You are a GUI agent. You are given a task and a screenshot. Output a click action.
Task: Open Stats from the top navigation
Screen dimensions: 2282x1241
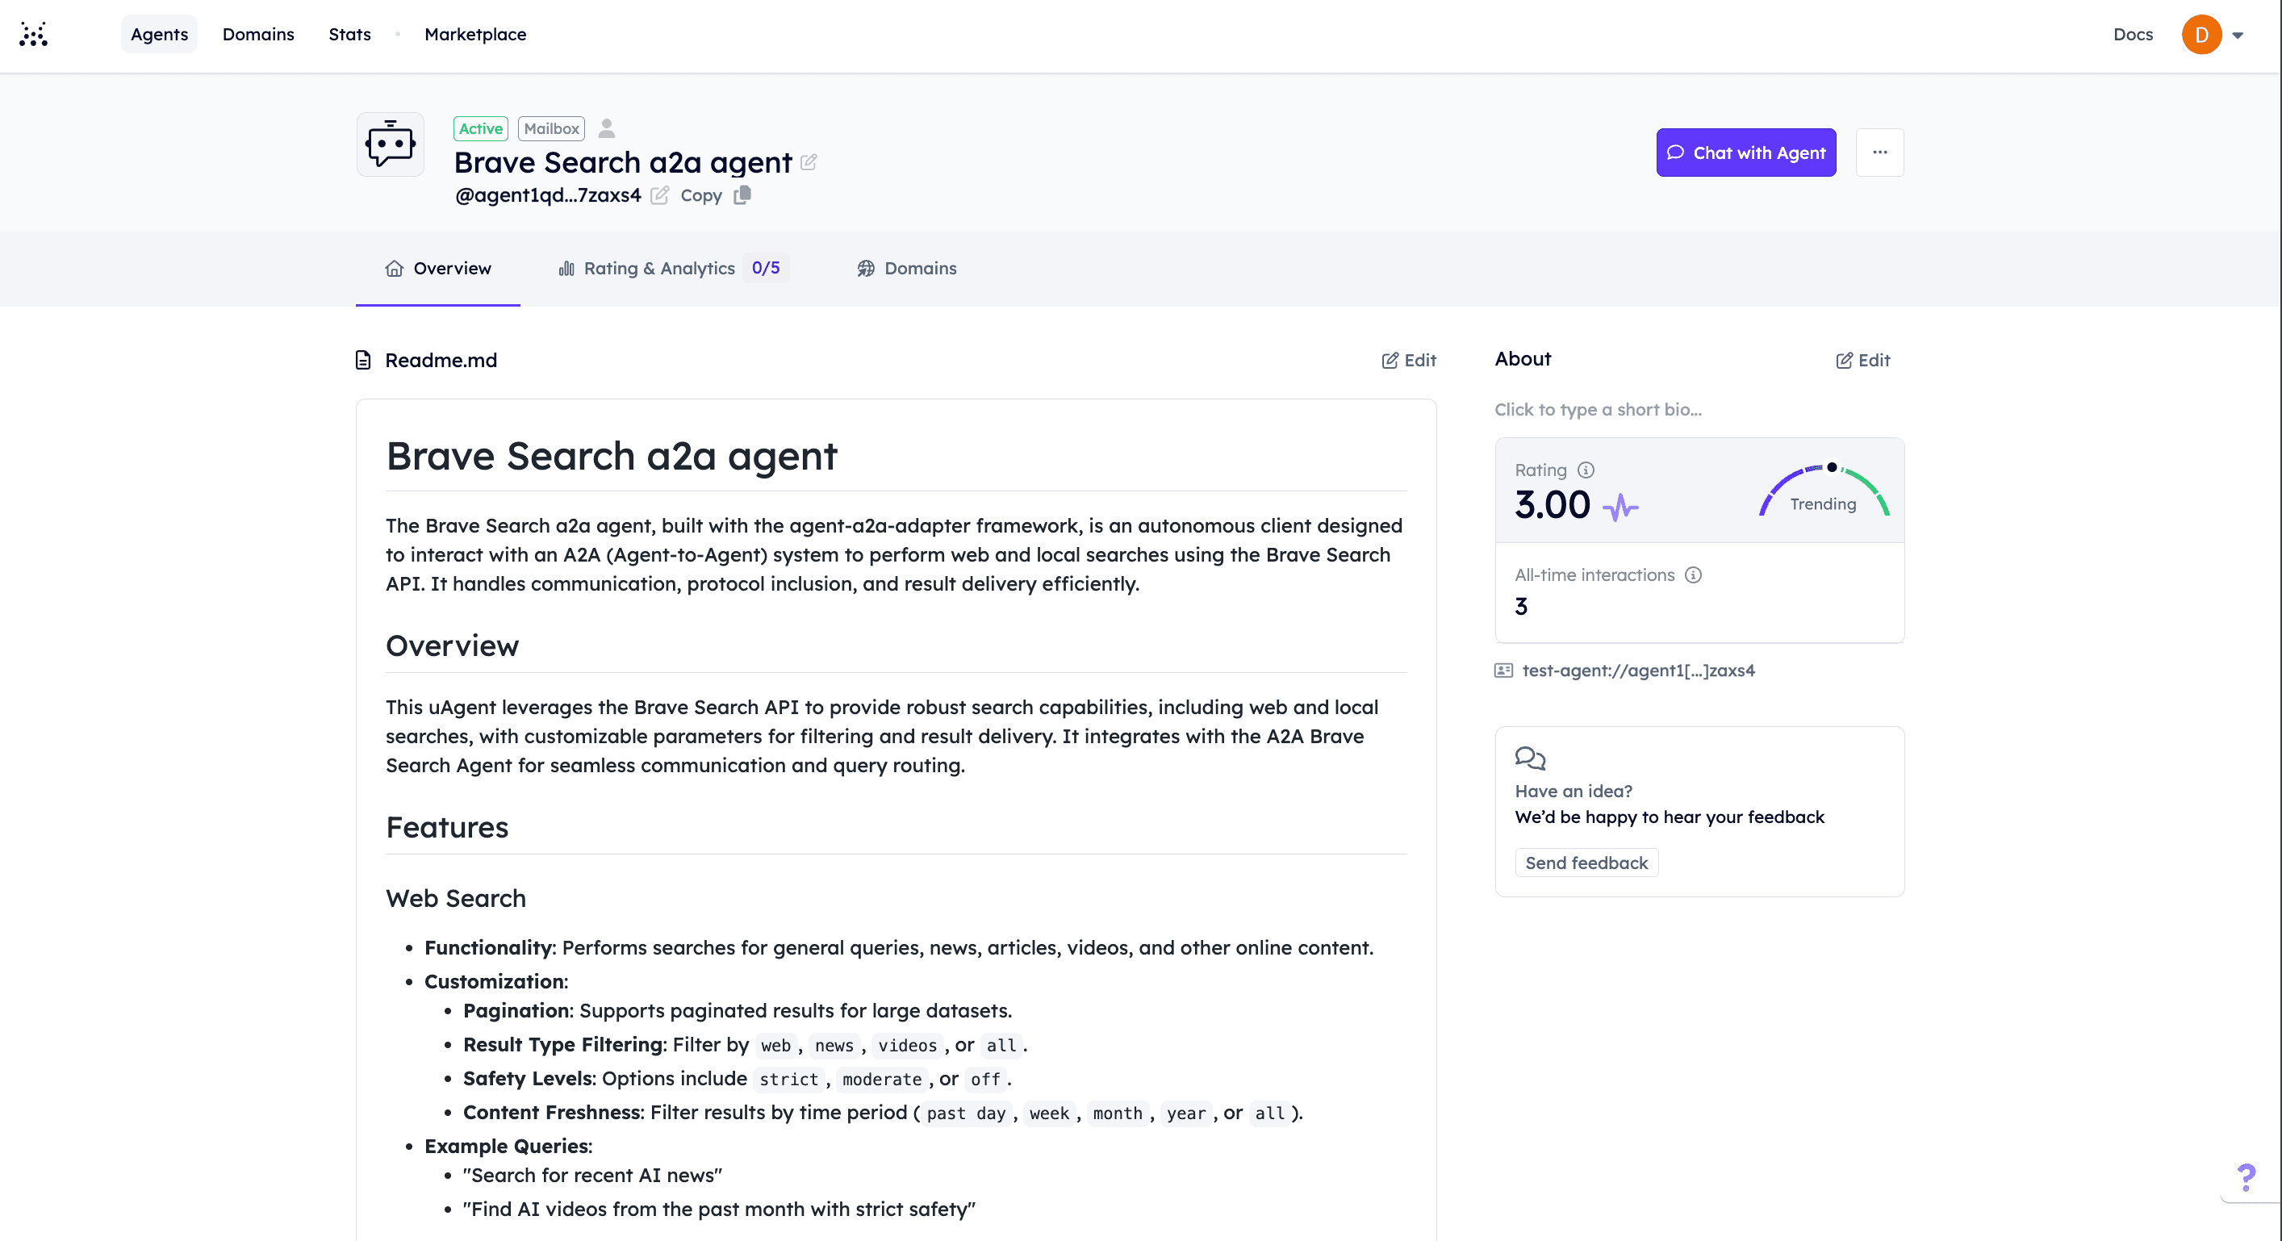click(349, 35)
